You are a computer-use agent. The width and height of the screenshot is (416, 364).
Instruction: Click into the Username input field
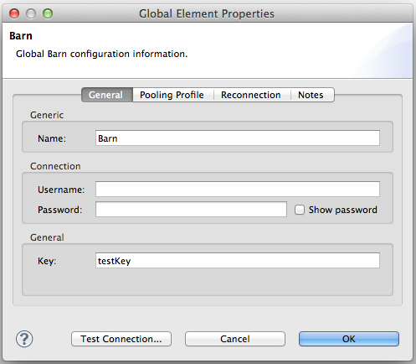tap(238, 190)
